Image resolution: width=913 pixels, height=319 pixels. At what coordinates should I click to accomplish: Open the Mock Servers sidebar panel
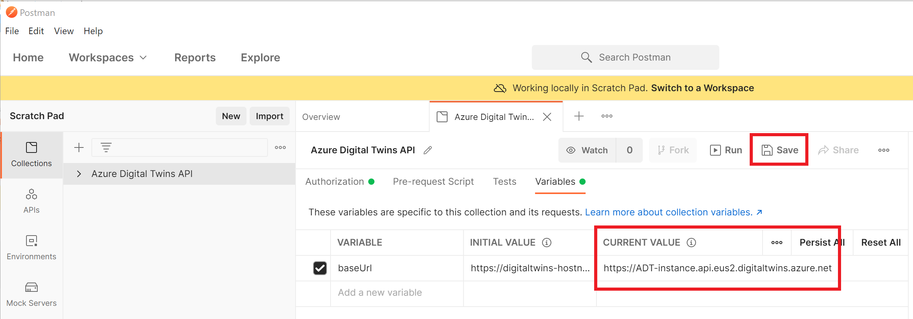(x=31, y=295)
